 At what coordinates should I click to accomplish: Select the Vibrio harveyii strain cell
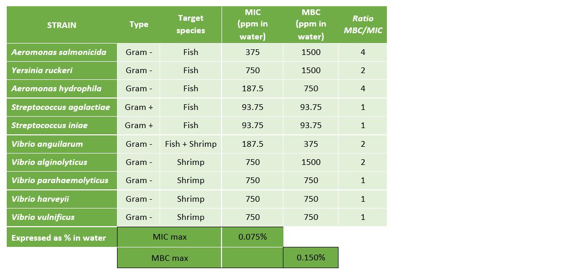(x=40, y=199)
